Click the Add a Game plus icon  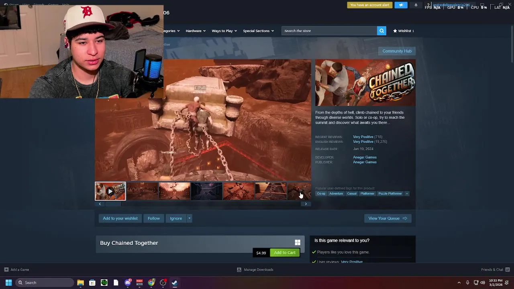[x=6, y=270]
